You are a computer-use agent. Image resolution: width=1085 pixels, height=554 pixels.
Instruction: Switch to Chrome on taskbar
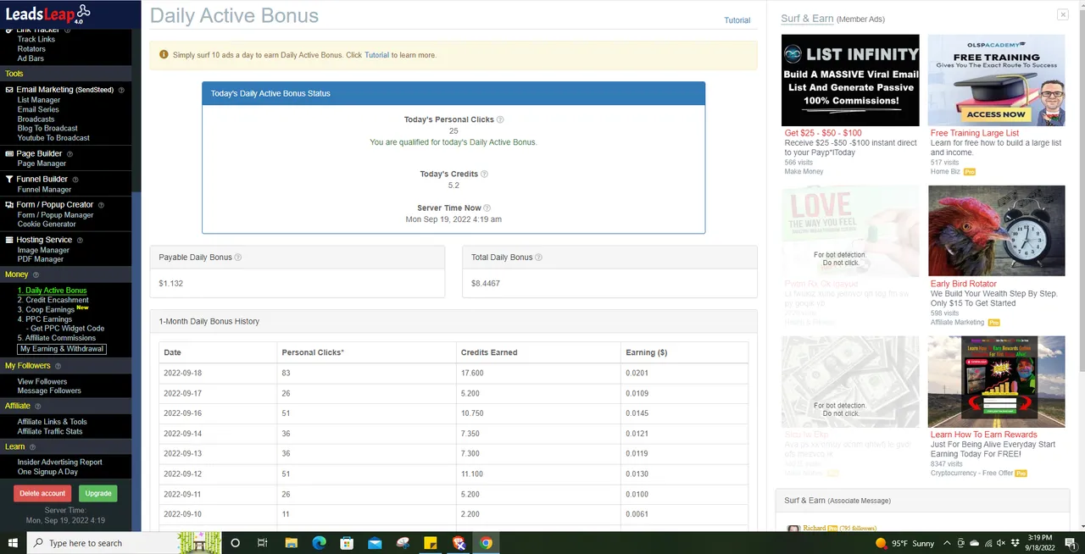[486, 543]
